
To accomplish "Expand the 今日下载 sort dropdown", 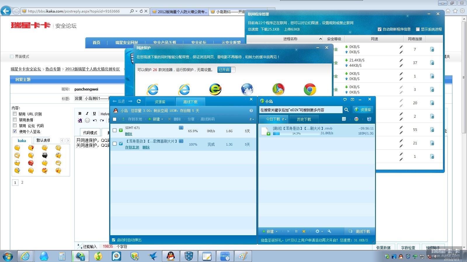I will coord(276,119).
